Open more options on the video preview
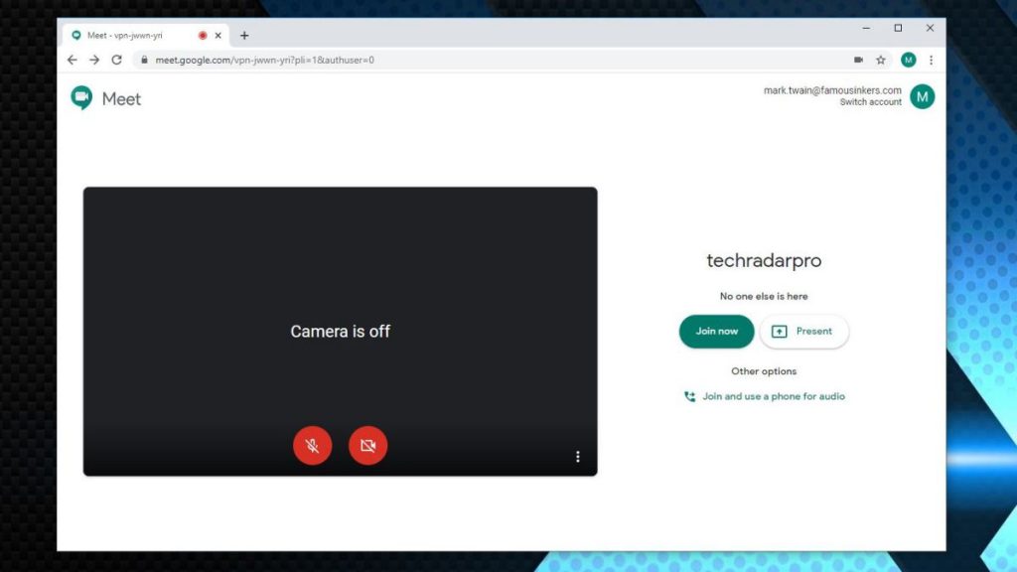The width and height of the screenshot is (1017, 572). 578,456
